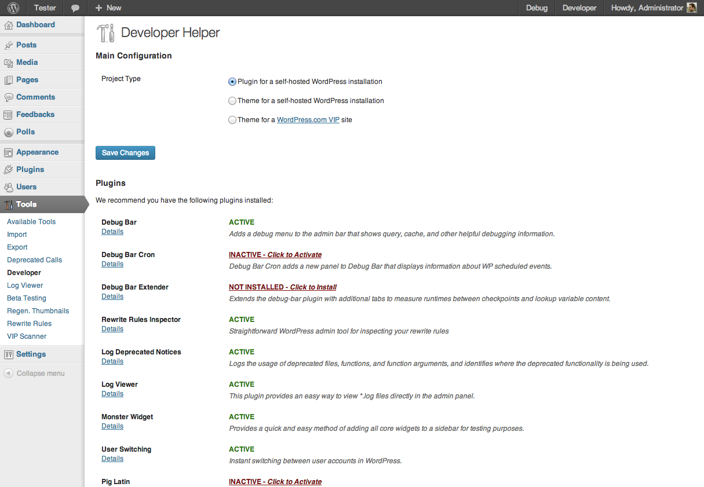Open Log Viewer in Tools submenu

click(25, 285)
